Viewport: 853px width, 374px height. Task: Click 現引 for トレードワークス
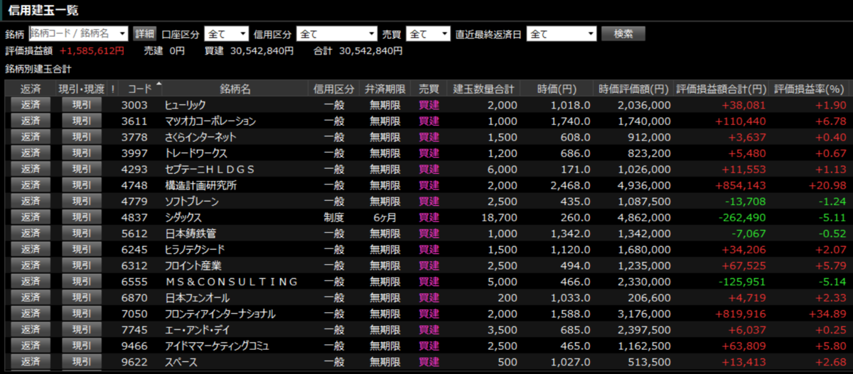point(82,153)
